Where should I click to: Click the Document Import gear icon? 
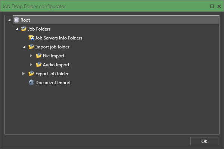click(x=31, y=83)
